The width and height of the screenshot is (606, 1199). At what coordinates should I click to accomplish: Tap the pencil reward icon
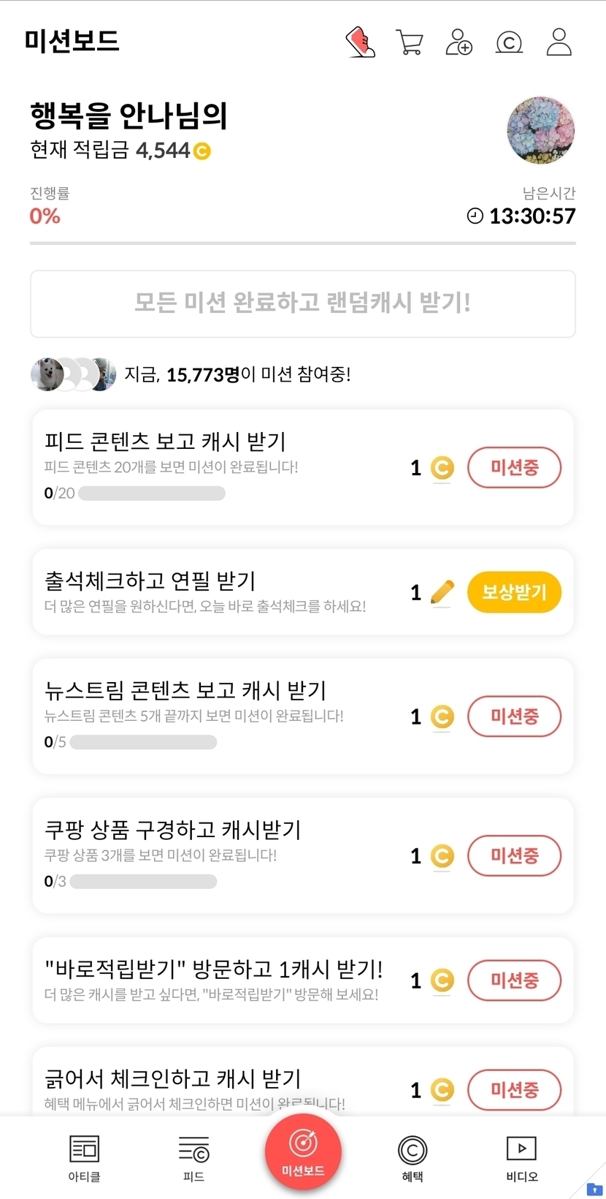(x=442, y=592)
